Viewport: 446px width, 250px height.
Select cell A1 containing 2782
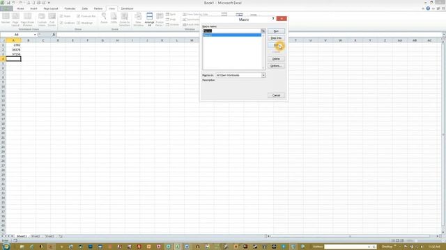pyautogui.click(x=13, y=44)
